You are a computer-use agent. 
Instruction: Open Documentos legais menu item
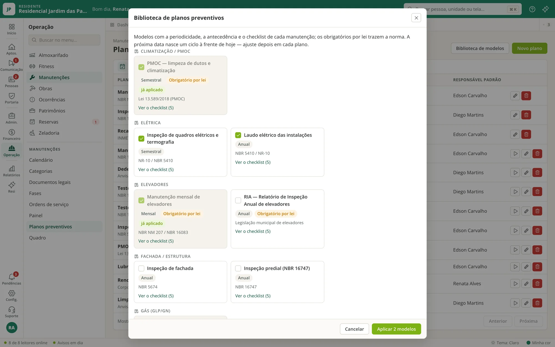tap(50, 182)
